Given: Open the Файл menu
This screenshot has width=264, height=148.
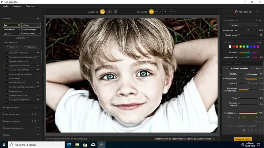Looking at the screenshot, I should pos(6,6).
